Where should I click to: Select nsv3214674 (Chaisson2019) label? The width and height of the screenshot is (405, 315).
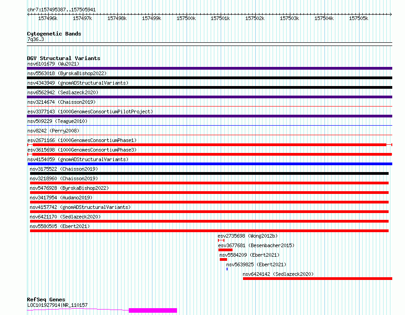click(61, 102)
